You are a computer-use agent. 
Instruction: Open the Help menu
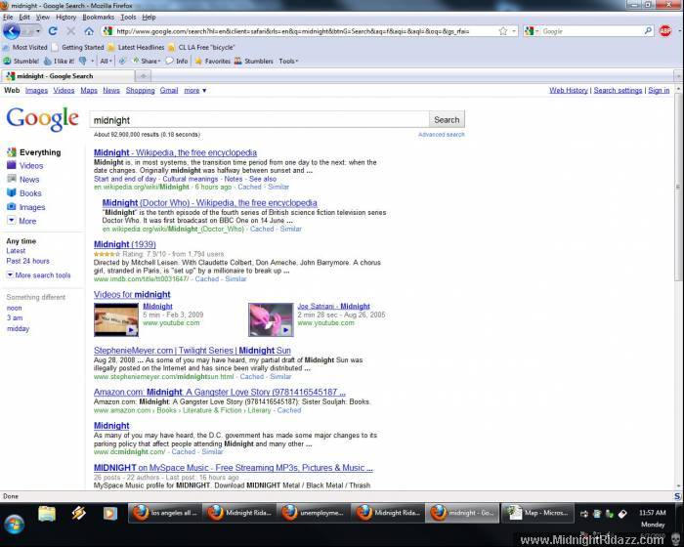point(149,17)
